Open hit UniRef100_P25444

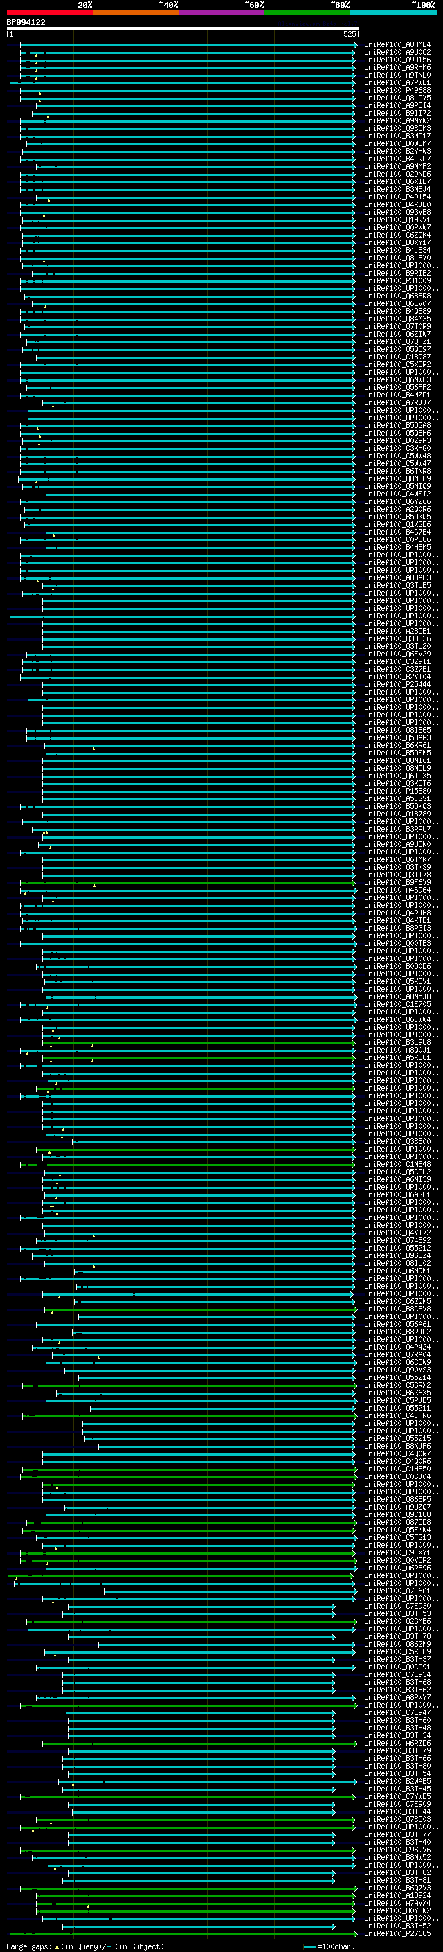tap(397, 685)
